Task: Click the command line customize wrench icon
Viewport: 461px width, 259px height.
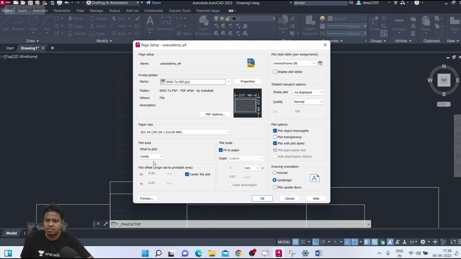Action: [106, 224]
